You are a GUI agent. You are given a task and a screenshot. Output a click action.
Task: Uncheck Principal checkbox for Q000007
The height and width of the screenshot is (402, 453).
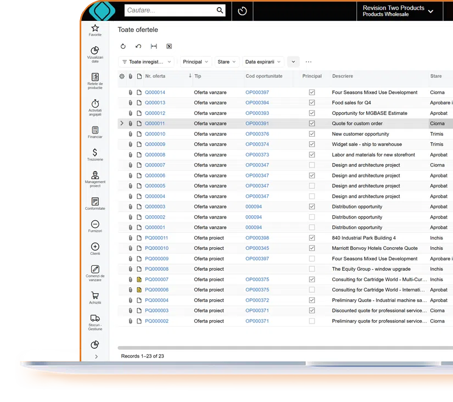[x=312, y=165]
